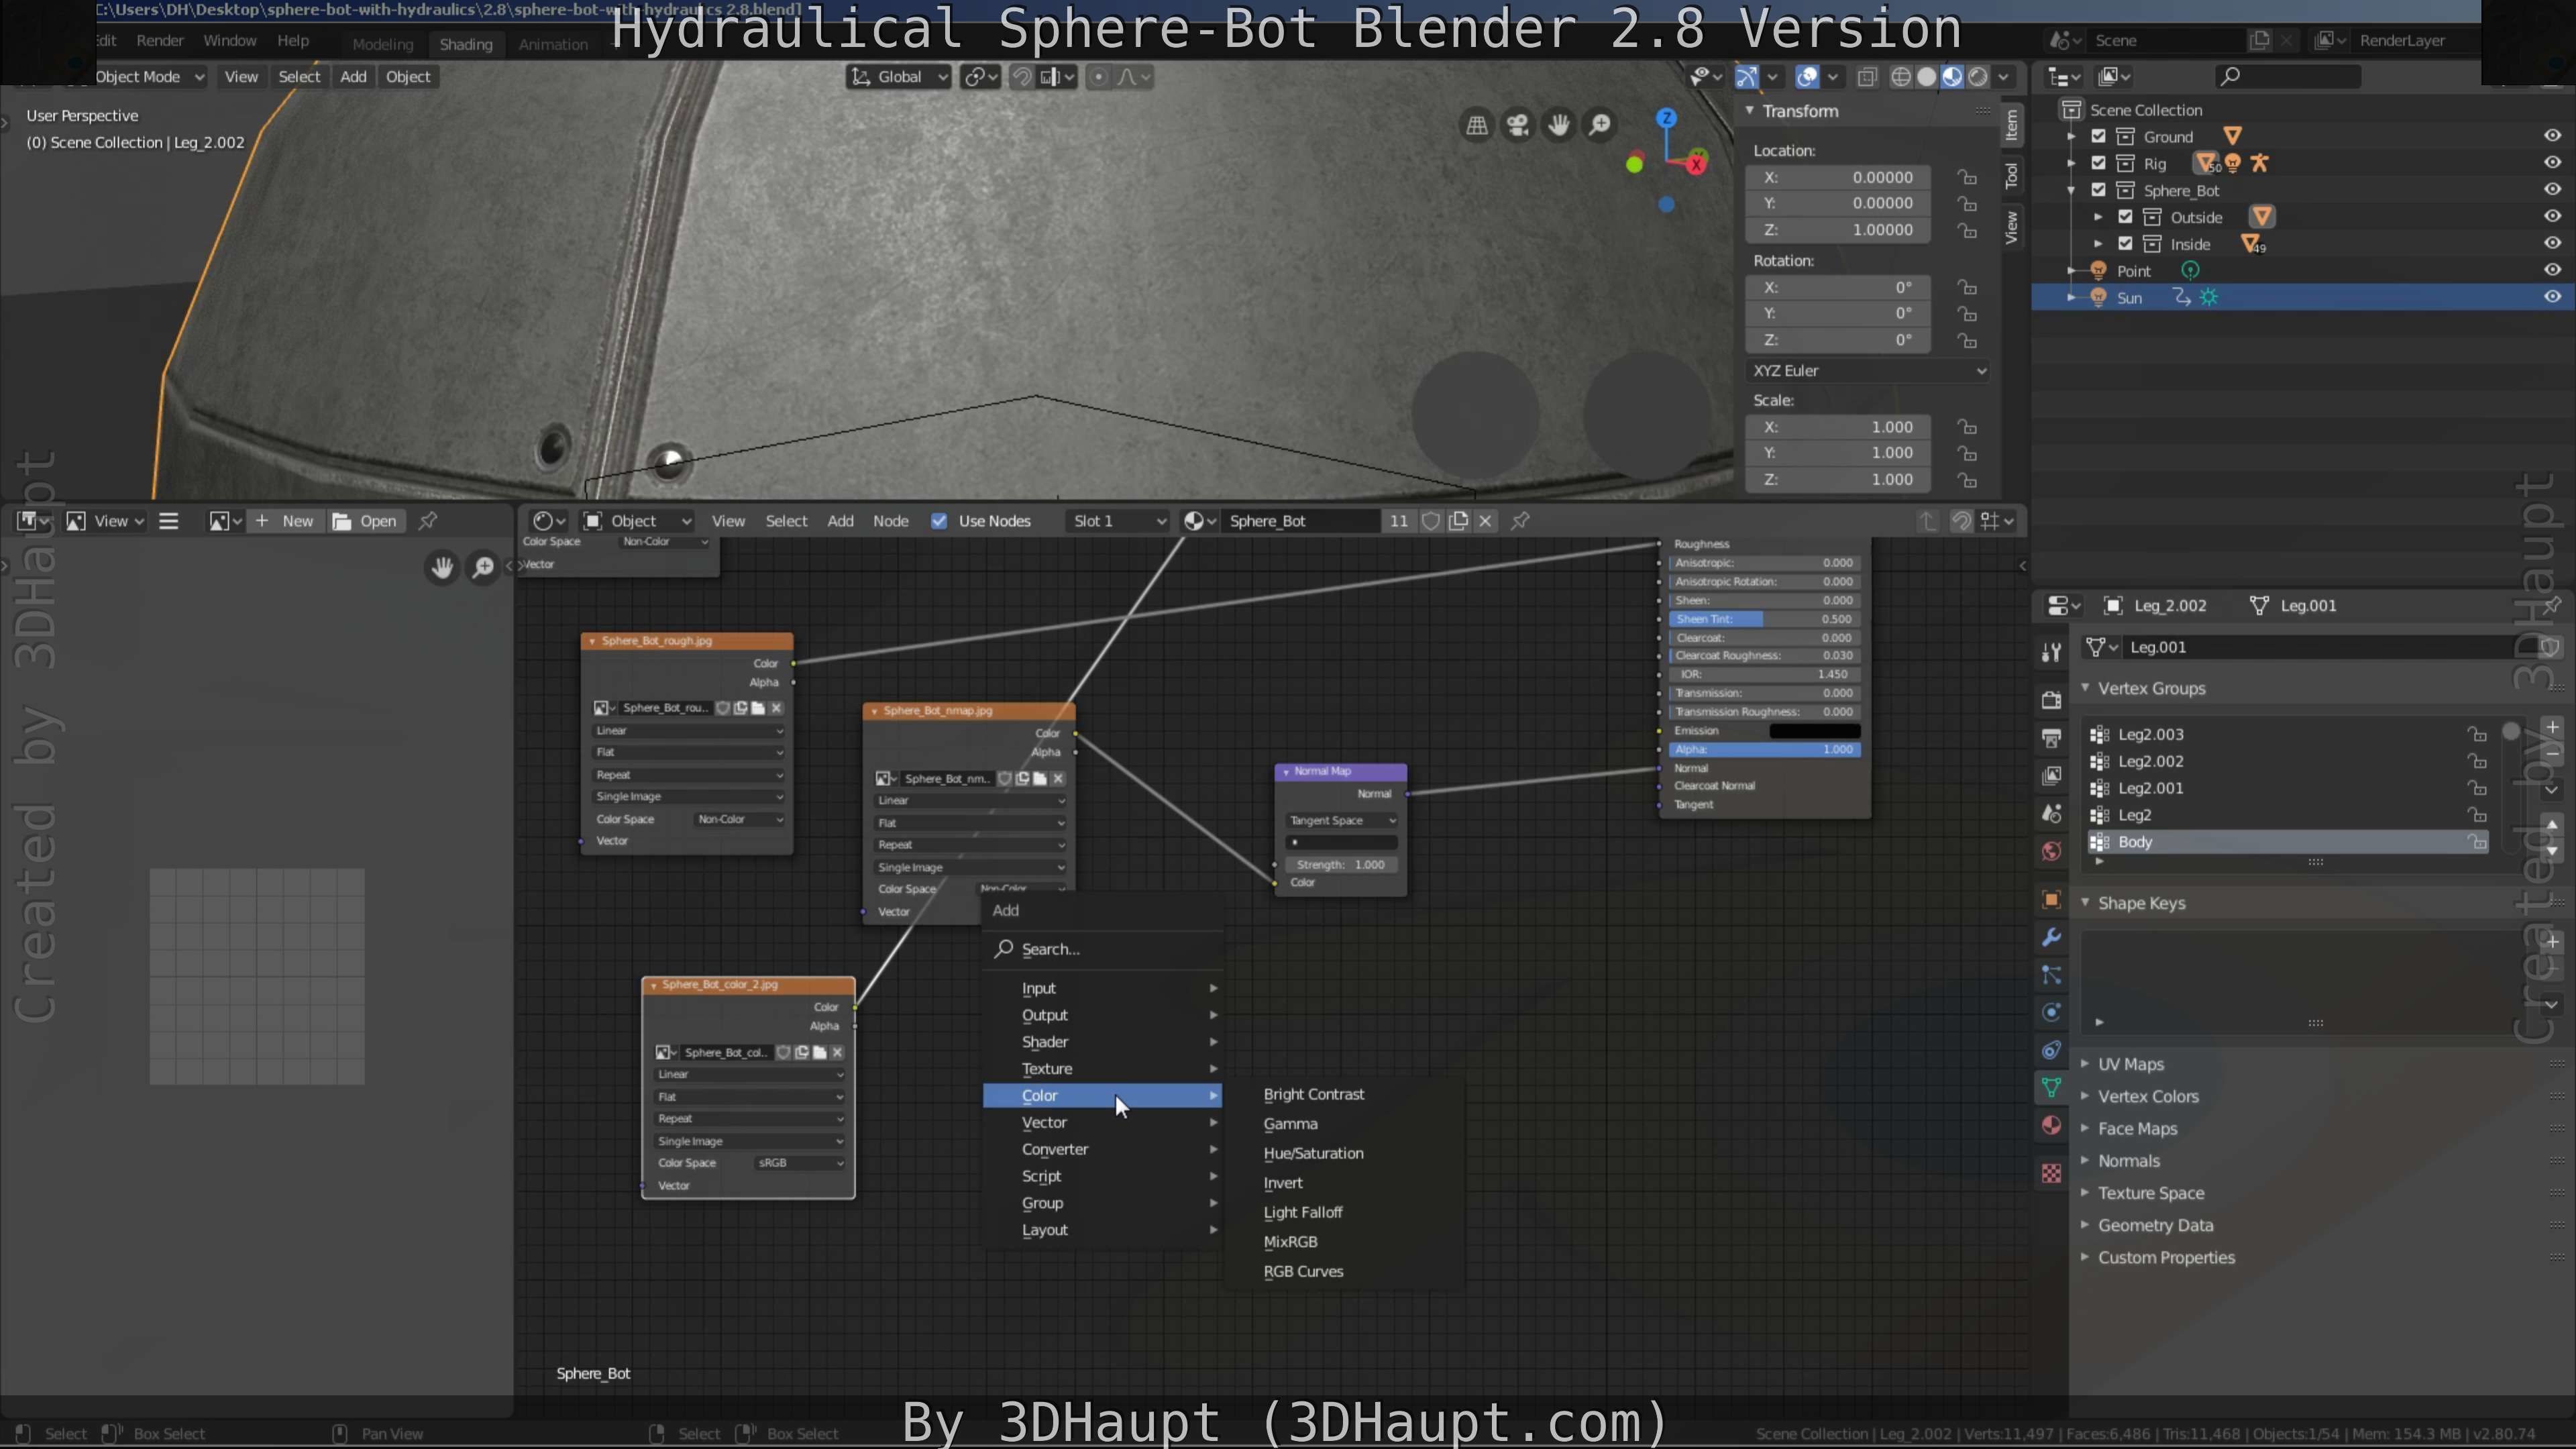Switch viewport to wireframe shading
Image resolution: width=2576 pixels, height=1449 pixels.
point(1901,77)
